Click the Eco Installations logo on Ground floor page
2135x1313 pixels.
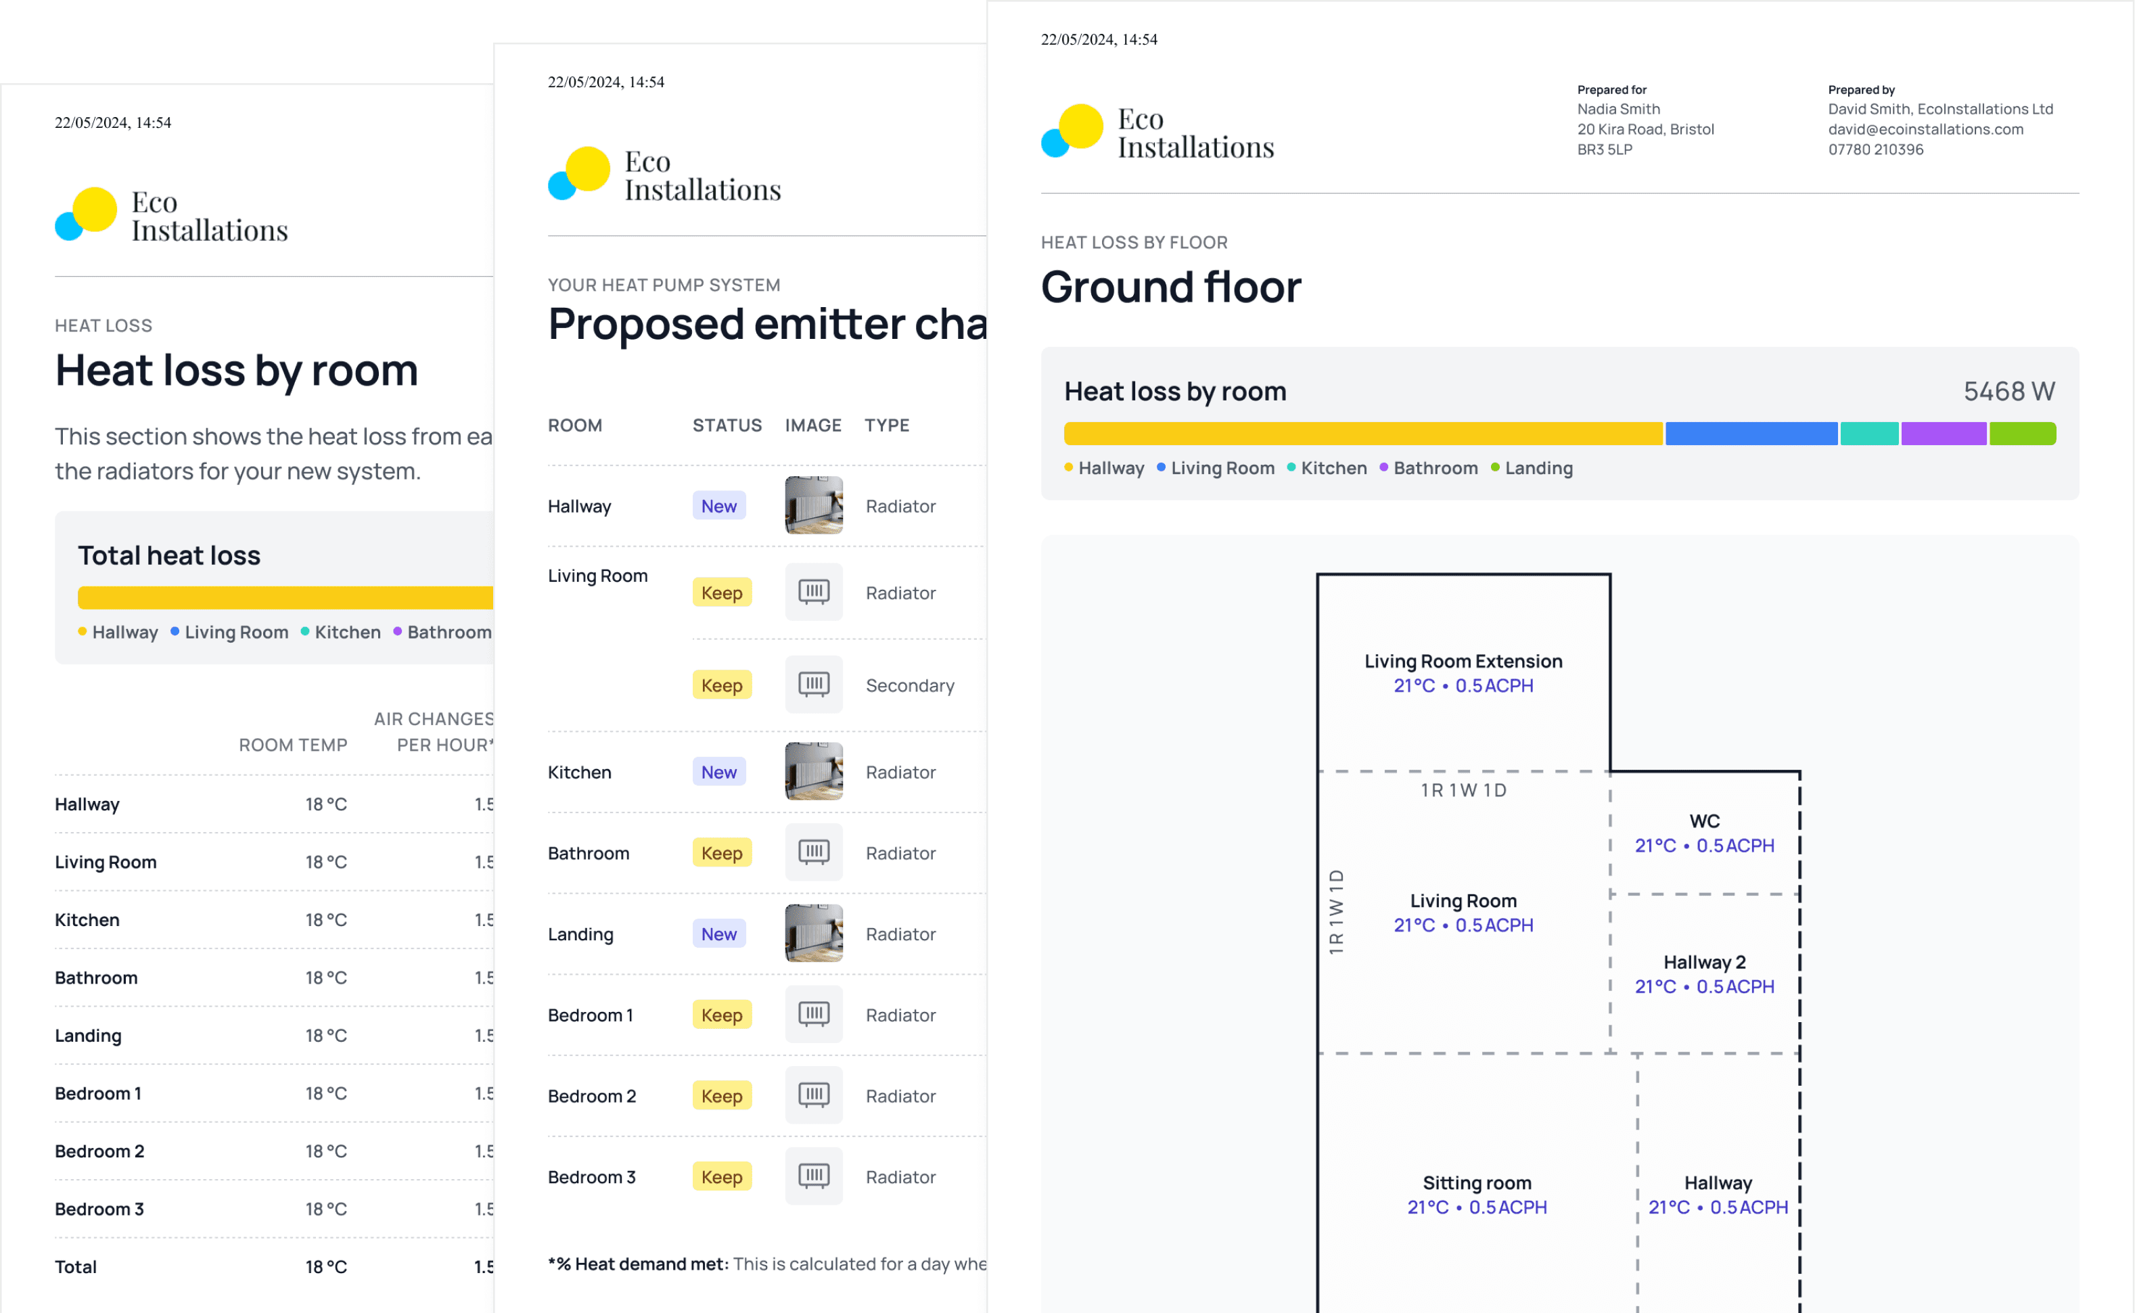pyautogui.click(x=1157, y=132)
